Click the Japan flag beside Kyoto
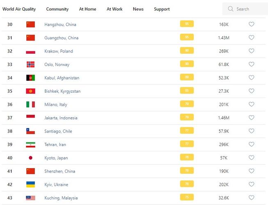The height and width of the screenshot is (205, 268). (30, 158)
